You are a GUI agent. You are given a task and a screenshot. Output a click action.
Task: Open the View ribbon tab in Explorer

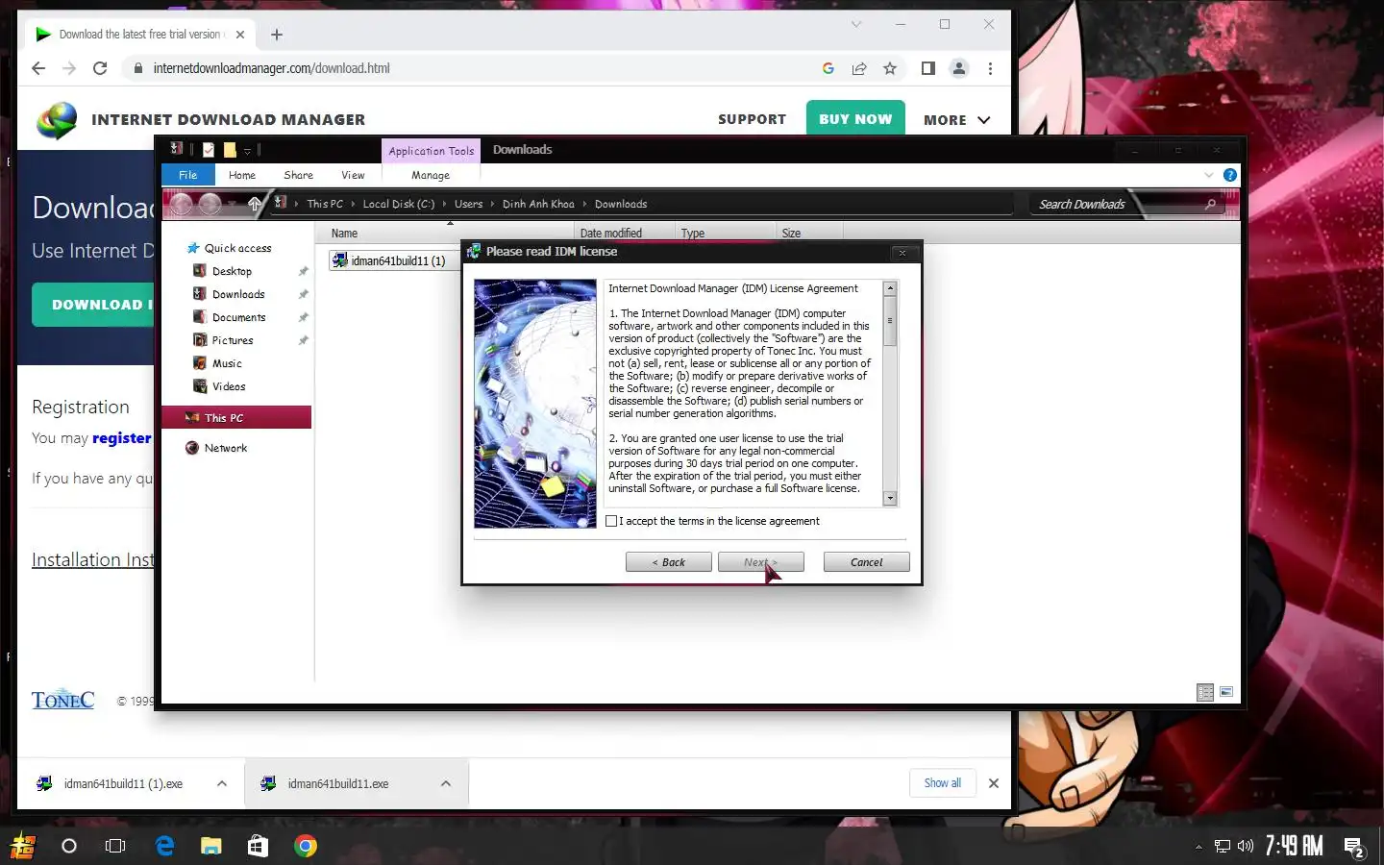(353, 175)
